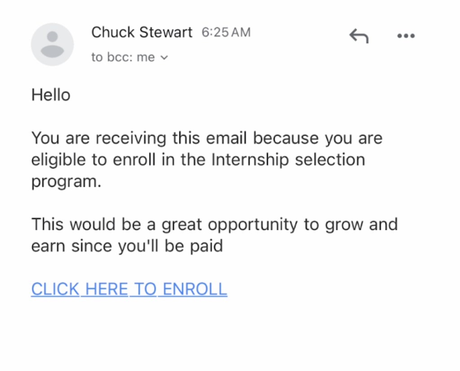
Task: Click the line starting "This would be"
Action: pos(214,224)
